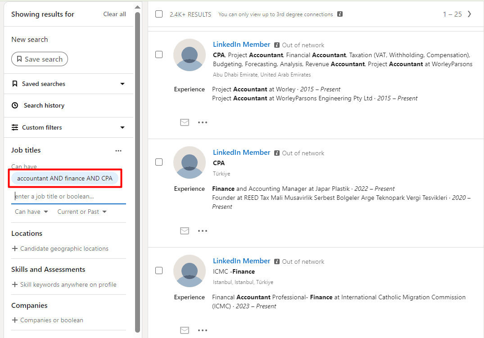484x338 pixels.
Task: Open Search history
Action: (44, 105)
